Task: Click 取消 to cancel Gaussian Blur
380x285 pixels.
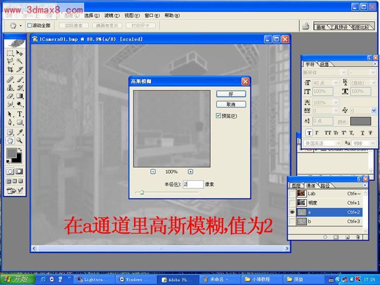Action: pos(231,104)
